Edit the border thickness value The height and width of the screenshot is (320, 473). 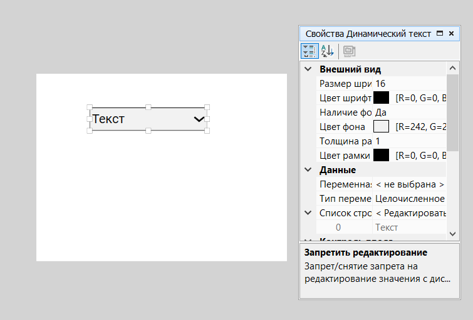(x=408, y=141)
